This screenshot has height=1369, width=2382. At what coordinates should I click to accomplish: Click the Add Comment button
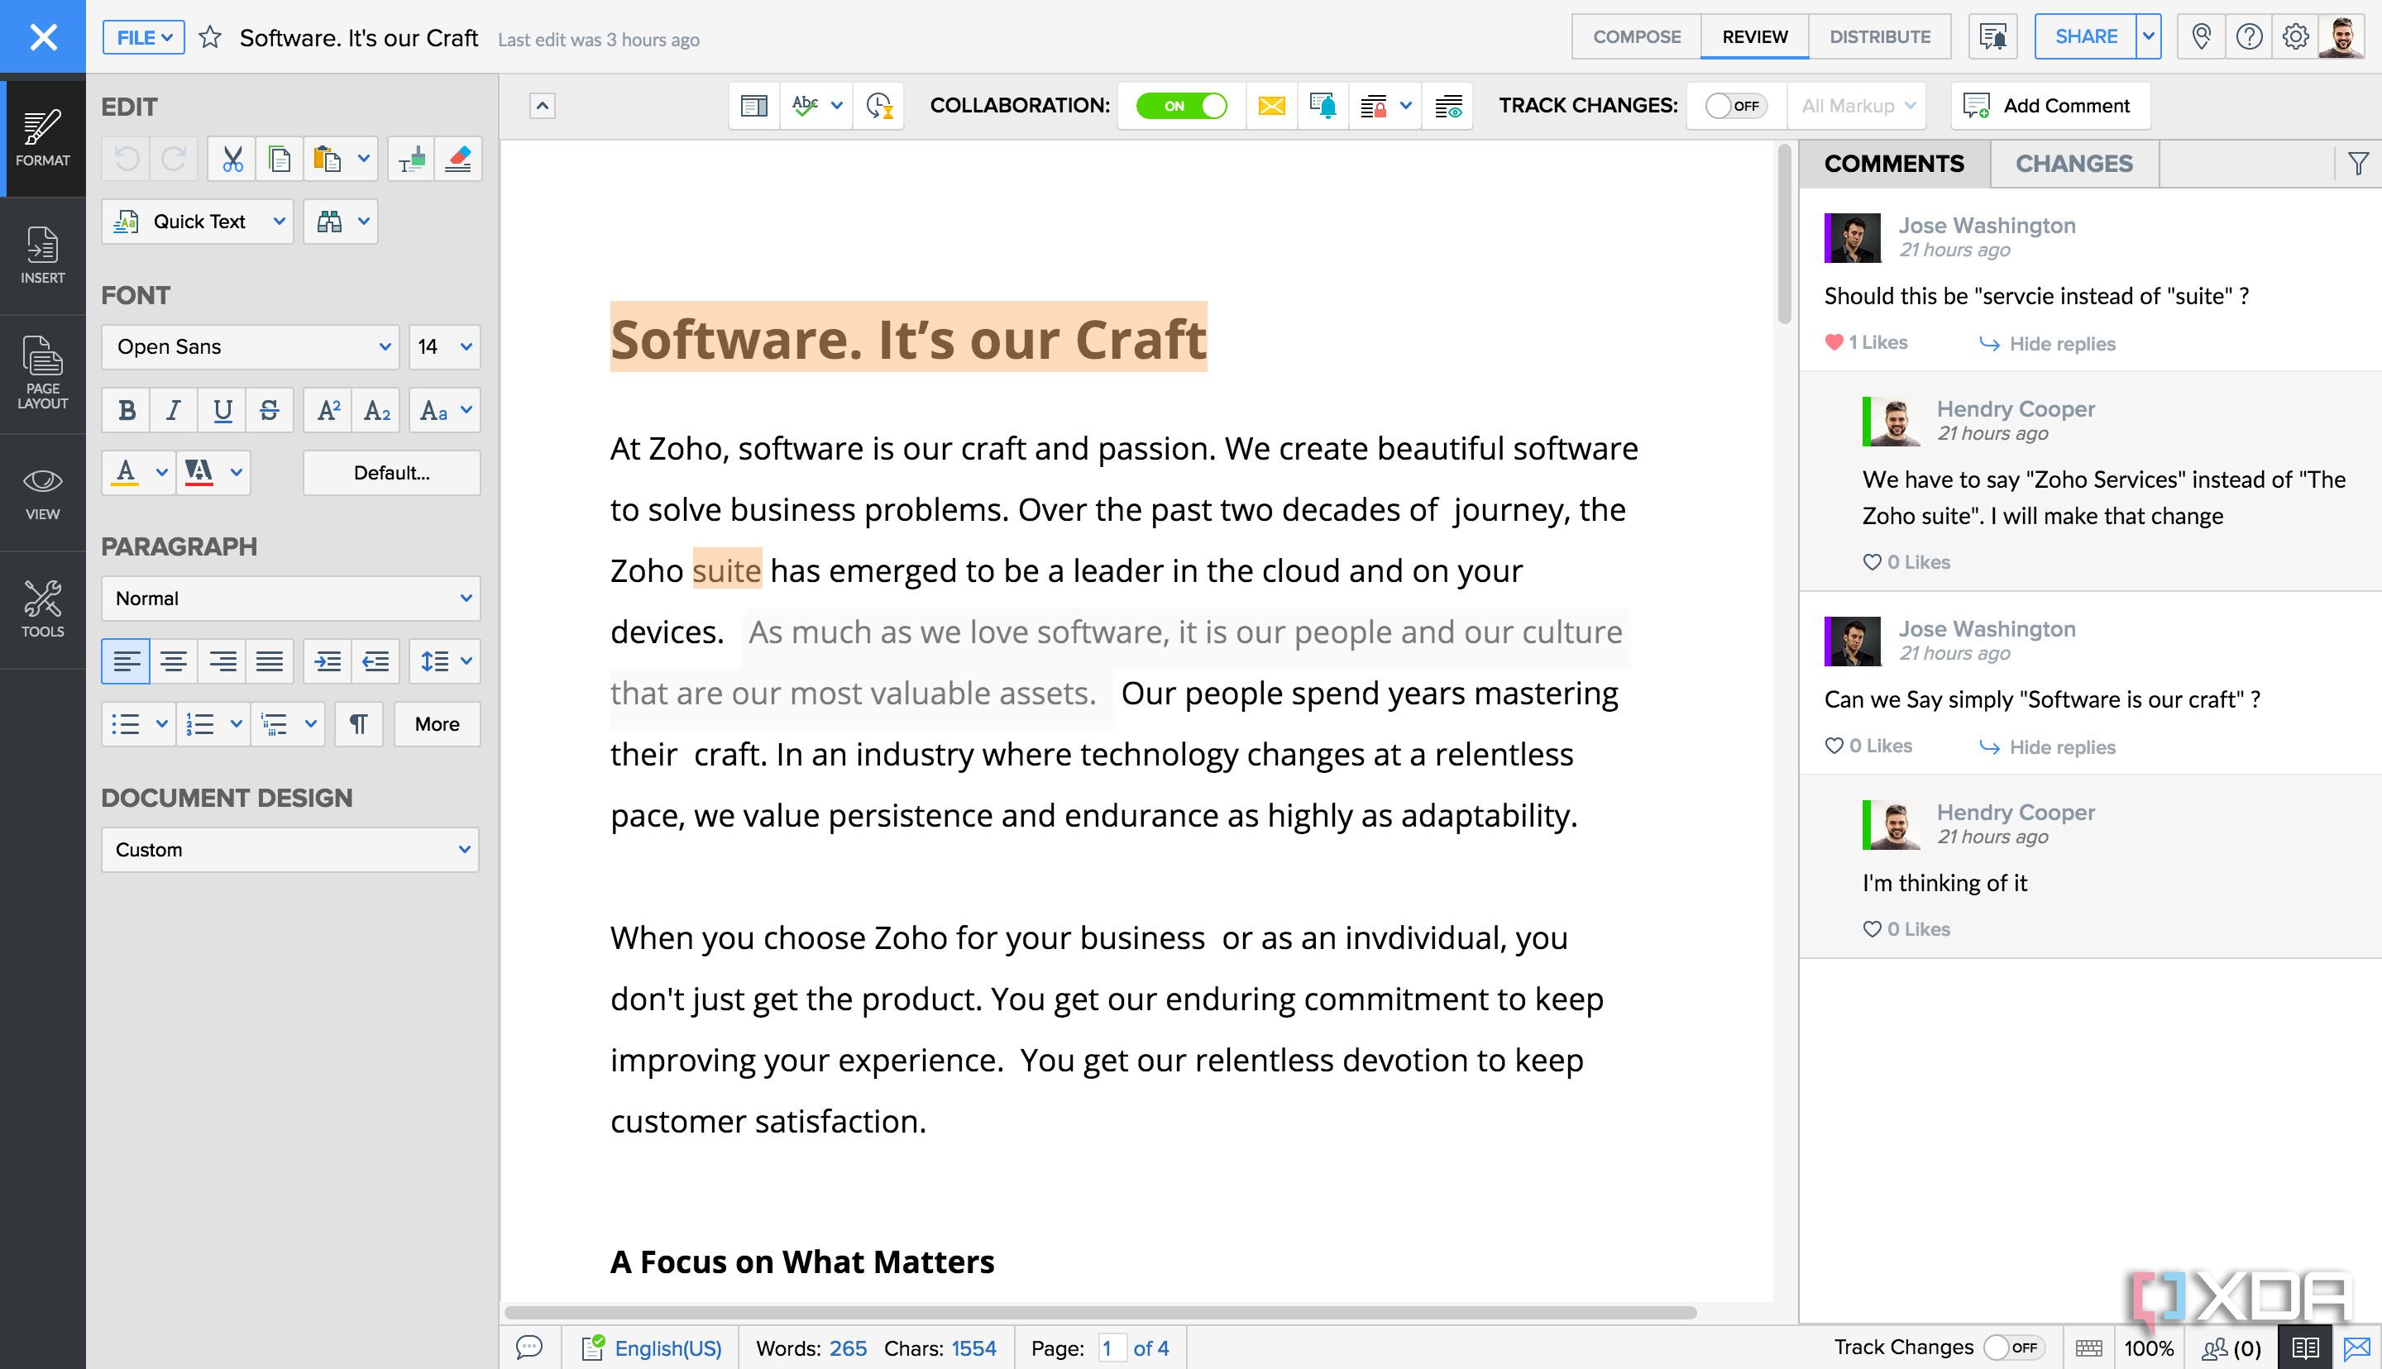2050,107
